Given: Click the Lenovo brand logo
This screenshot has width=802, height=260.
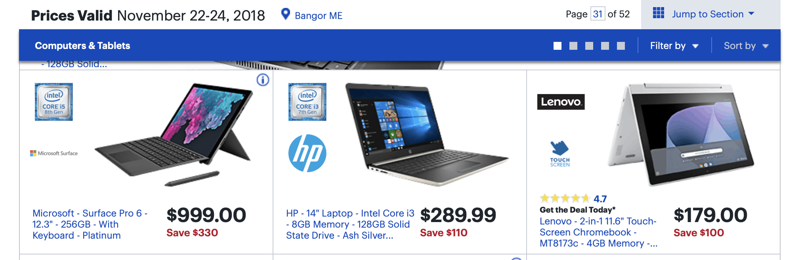Looking at the screenshot, I should 561,102.
